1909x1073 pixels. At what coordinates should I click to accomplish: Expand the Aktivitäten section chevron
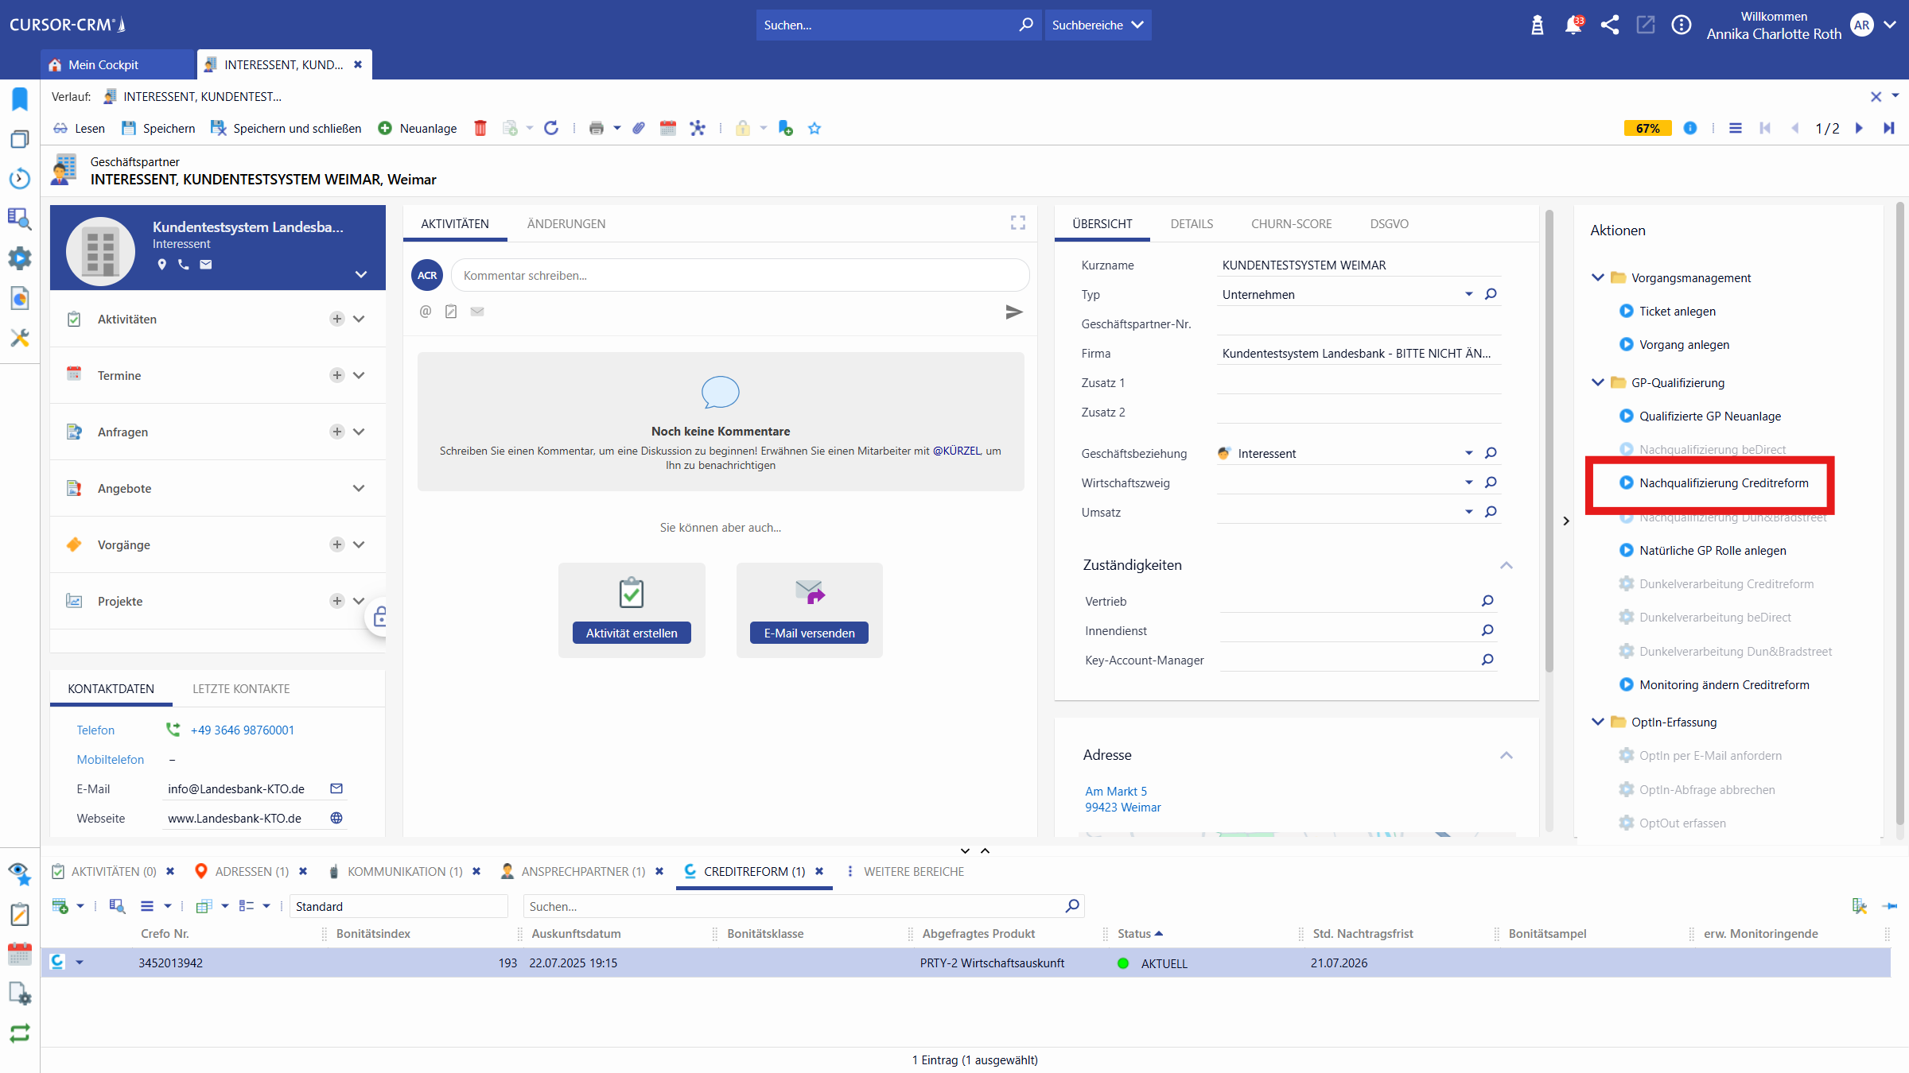pos(359,319)
